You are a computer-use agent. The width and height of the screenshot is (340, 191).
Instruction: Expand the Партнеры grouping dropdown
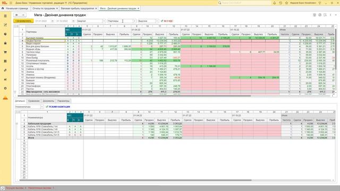click(x=134, y=21)
